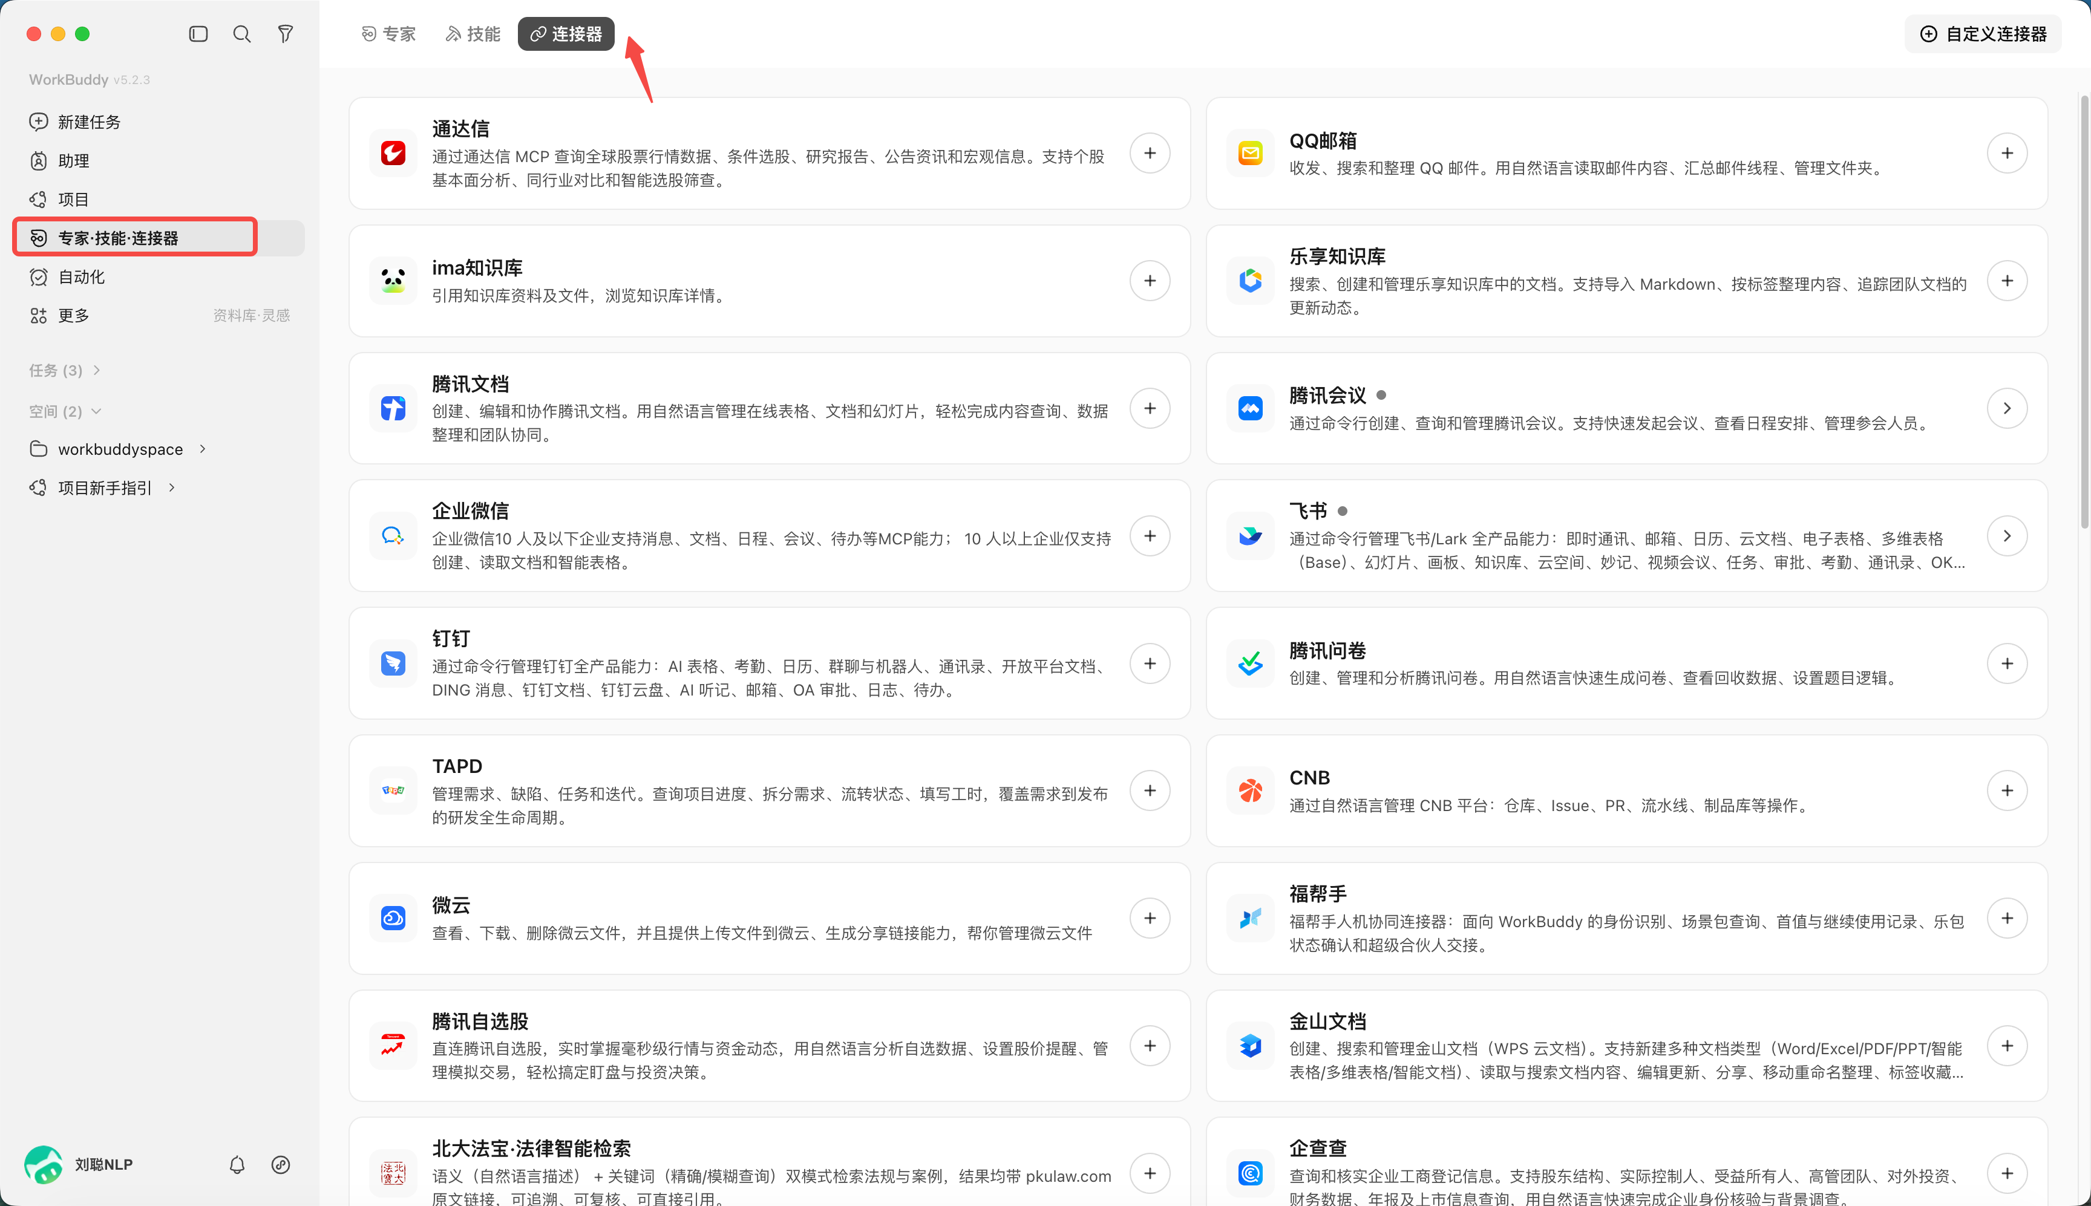
Task: Collapse the 空间 (2) section
Action: [65, 412]
